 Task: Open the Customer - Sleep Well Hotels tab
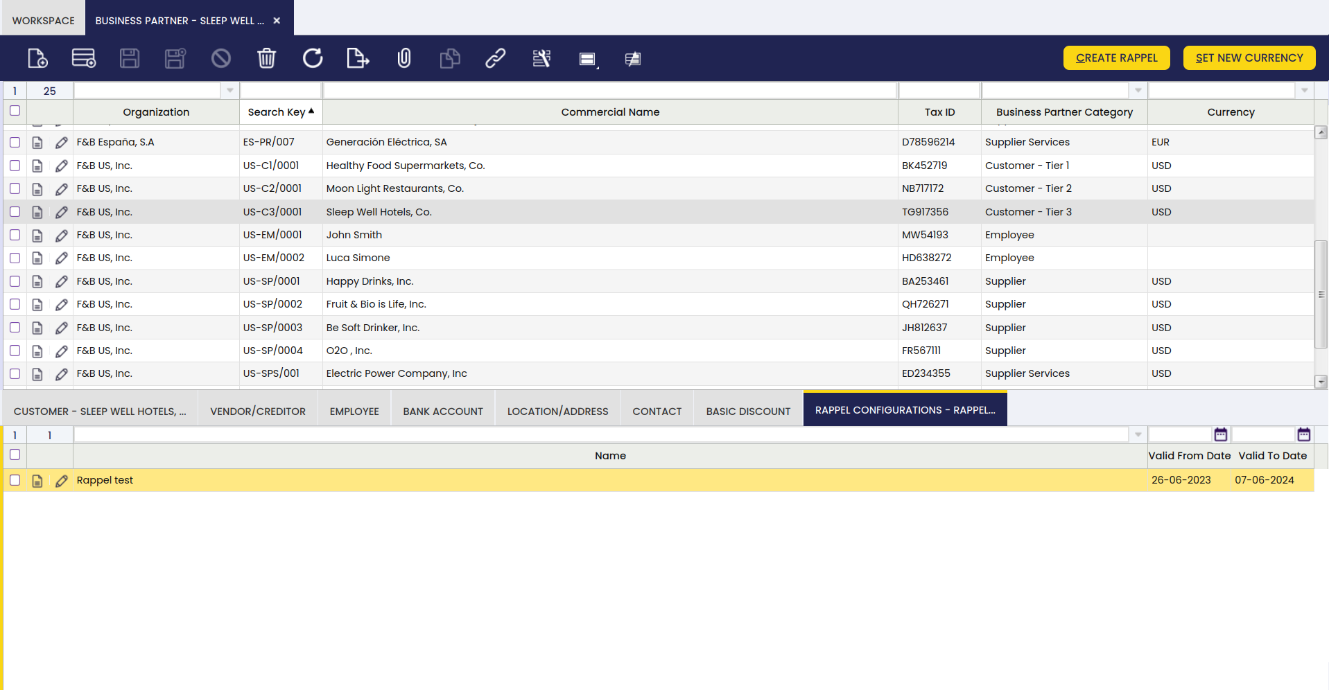coord(100,412)
